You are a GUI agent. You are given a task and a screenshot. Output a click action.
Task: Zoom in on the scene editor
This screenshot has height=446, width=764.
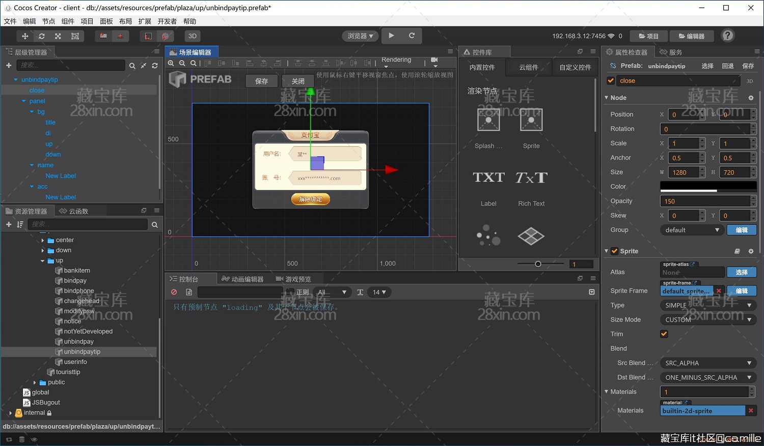[x=171, y=63]
